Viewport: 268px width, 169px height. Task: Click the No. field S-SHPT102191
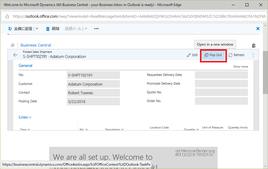(93, 75)
